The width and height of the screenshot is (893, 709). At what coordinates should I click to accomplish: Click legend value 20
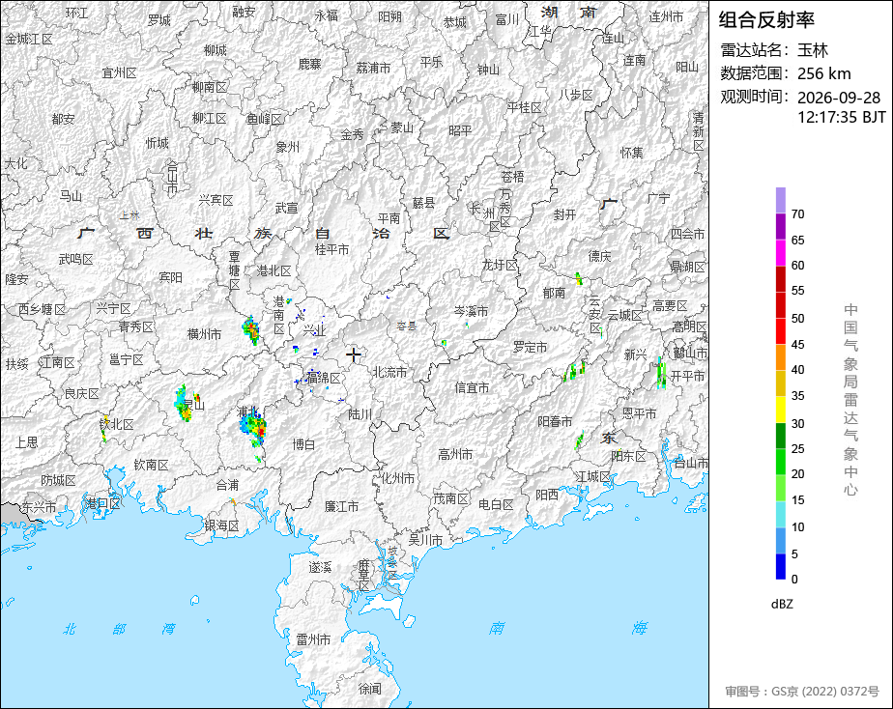(x=798, y=474)
